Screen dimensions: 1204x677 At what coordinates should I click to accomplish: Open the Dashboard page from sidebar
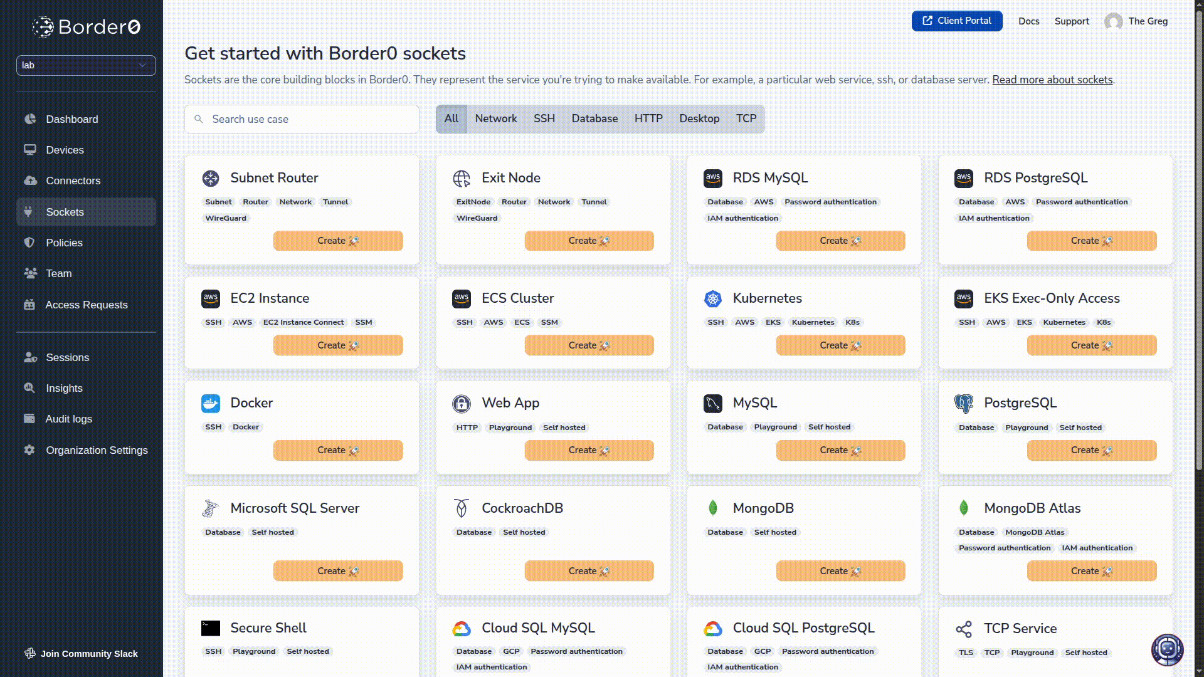pyautogui.click(x=71, y=119)
